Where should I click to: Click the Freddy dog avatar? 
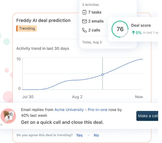(x=8, y=116)
